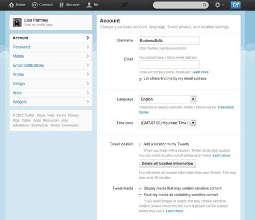
Task: Open the Time zone dropdown
Action: 168,123
